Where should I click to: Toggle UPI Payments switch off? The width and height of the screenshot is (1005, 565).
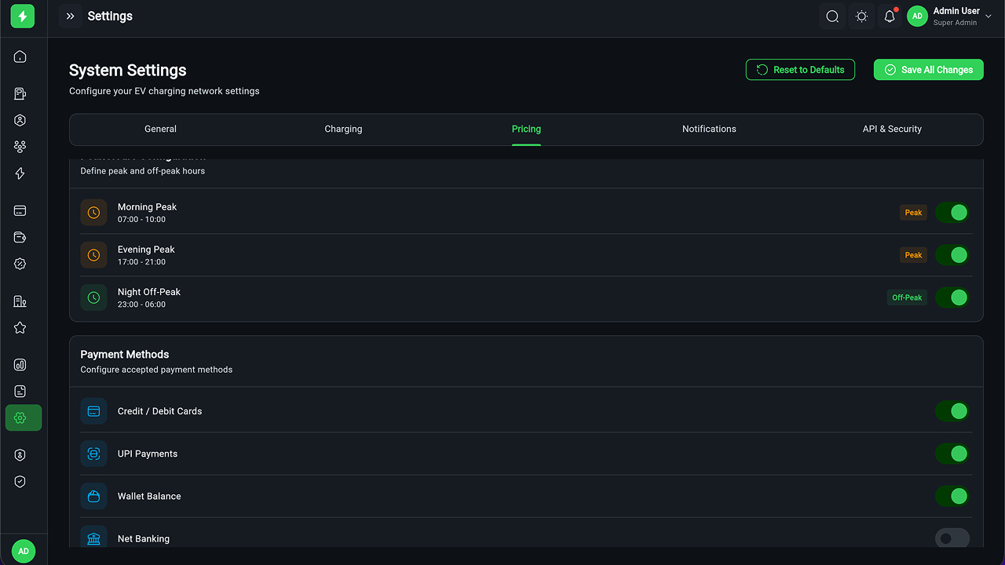(952, 454)
